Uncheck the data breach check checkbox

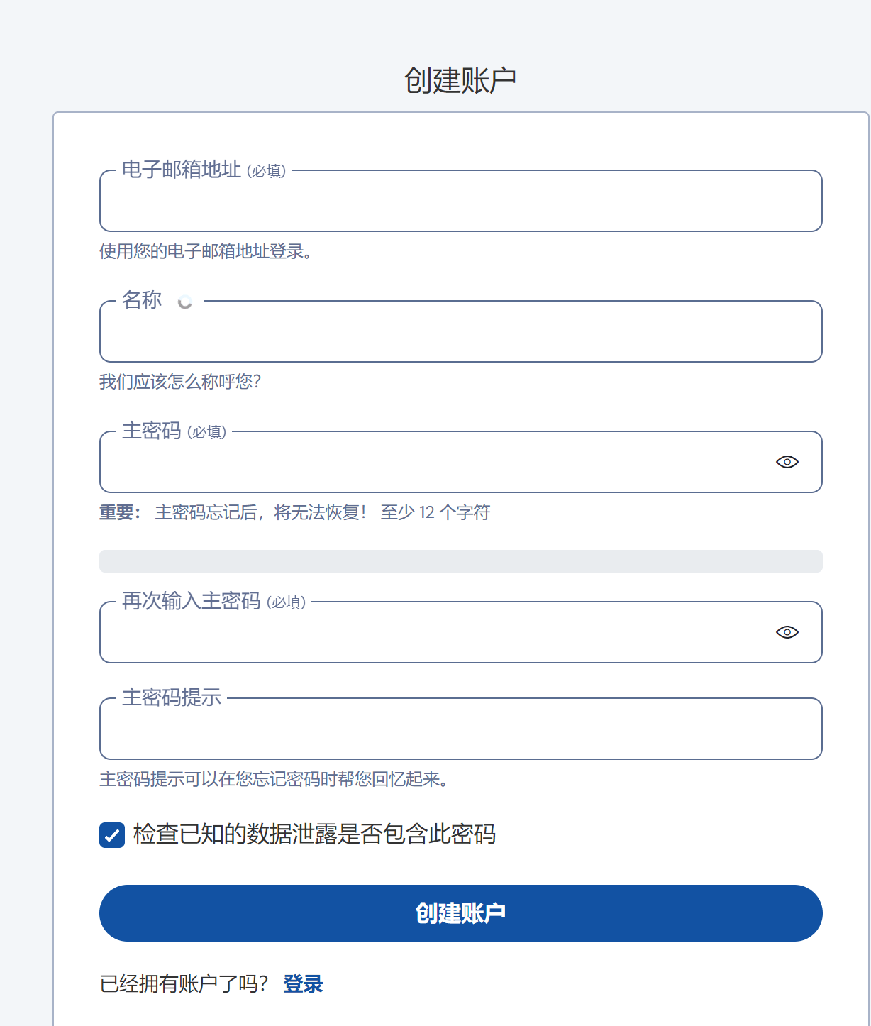[x=112, y=835]
